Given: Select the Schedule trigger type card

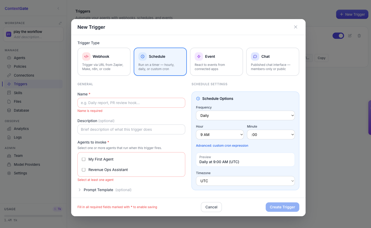Looking at the screenshot, I should 160,62.
